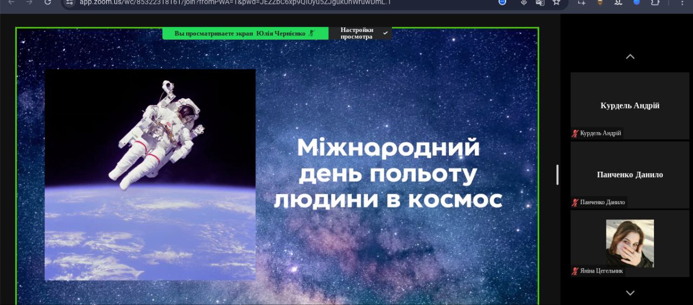Click muted mic icon next to Курдель Андрій
The width and height of the screenshot is (693, 305).
(x=575, y=133)
